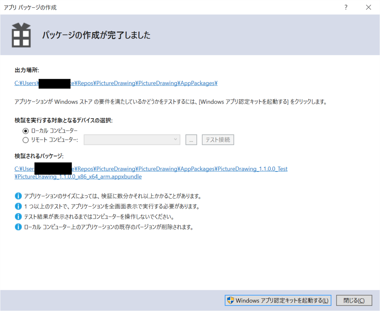This screenshot has width=380, height=311.
Task: Click the 閉じる button
Action: click(x=354, y=300)
